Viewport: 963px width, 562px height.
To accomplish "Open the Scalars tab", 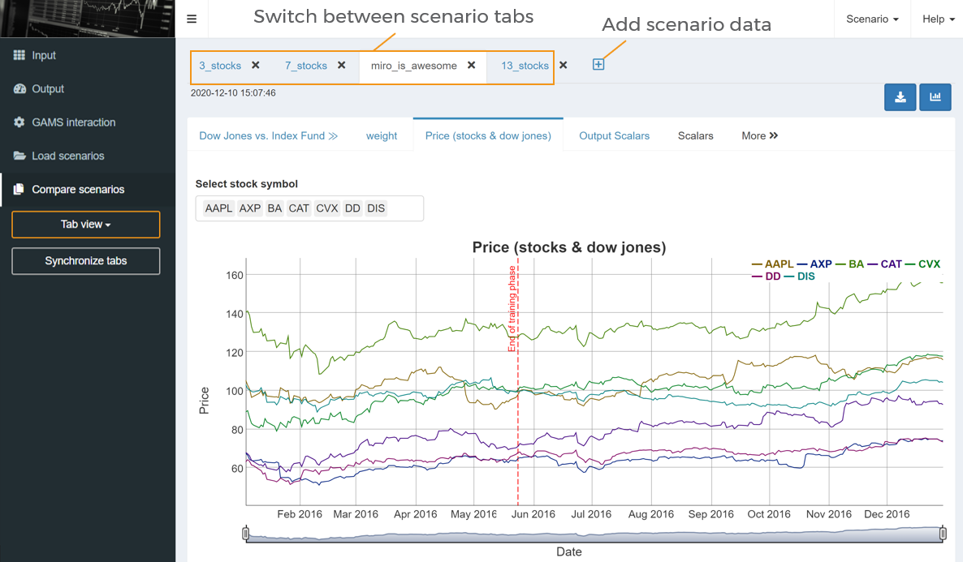I will click(695, 135).
